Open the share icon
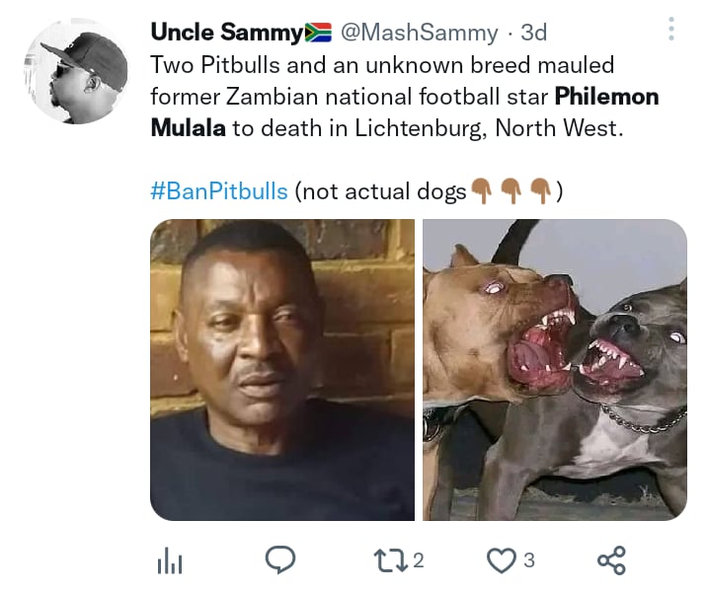The width and height of the screenshot is (708, 594). (611, 560)
